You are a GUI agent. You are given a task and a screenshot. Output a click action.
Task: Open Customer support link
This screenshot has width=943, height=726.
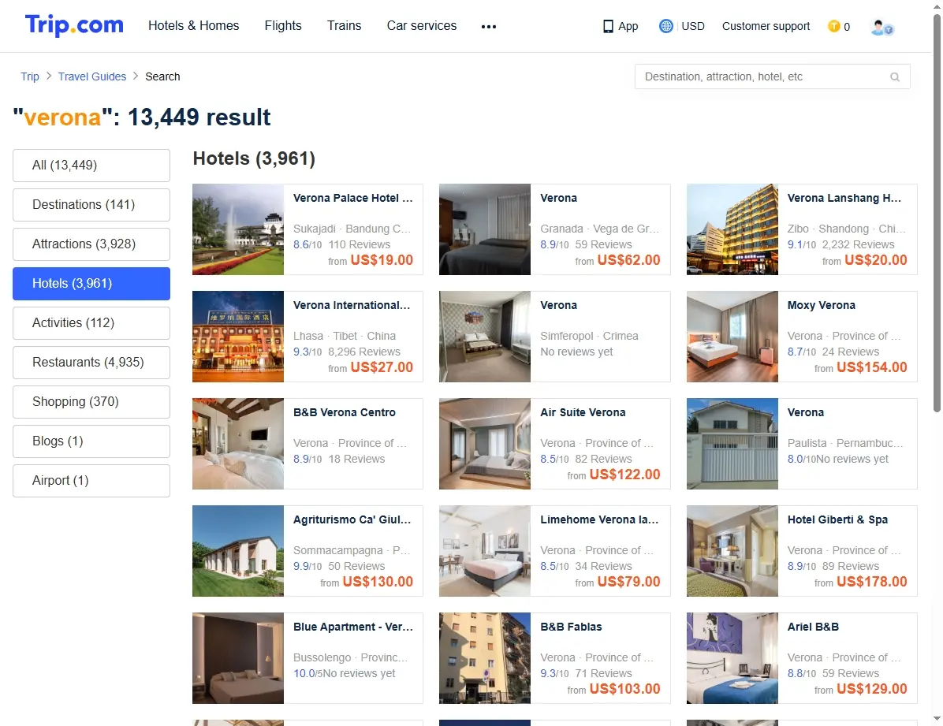[766, 26]
